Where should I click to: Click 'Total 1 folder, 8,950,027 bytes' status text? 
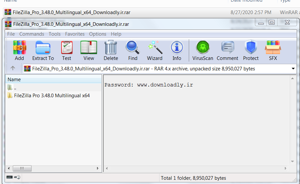click(193, 178)
